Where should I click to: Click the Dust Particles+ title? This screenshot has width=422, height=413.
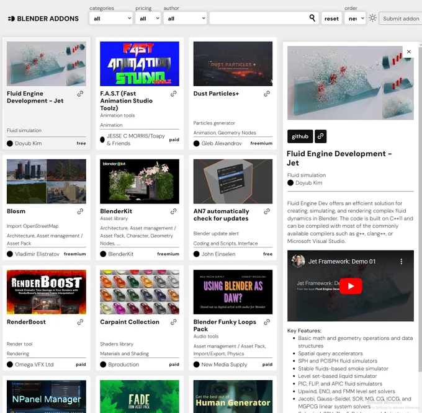216,94
